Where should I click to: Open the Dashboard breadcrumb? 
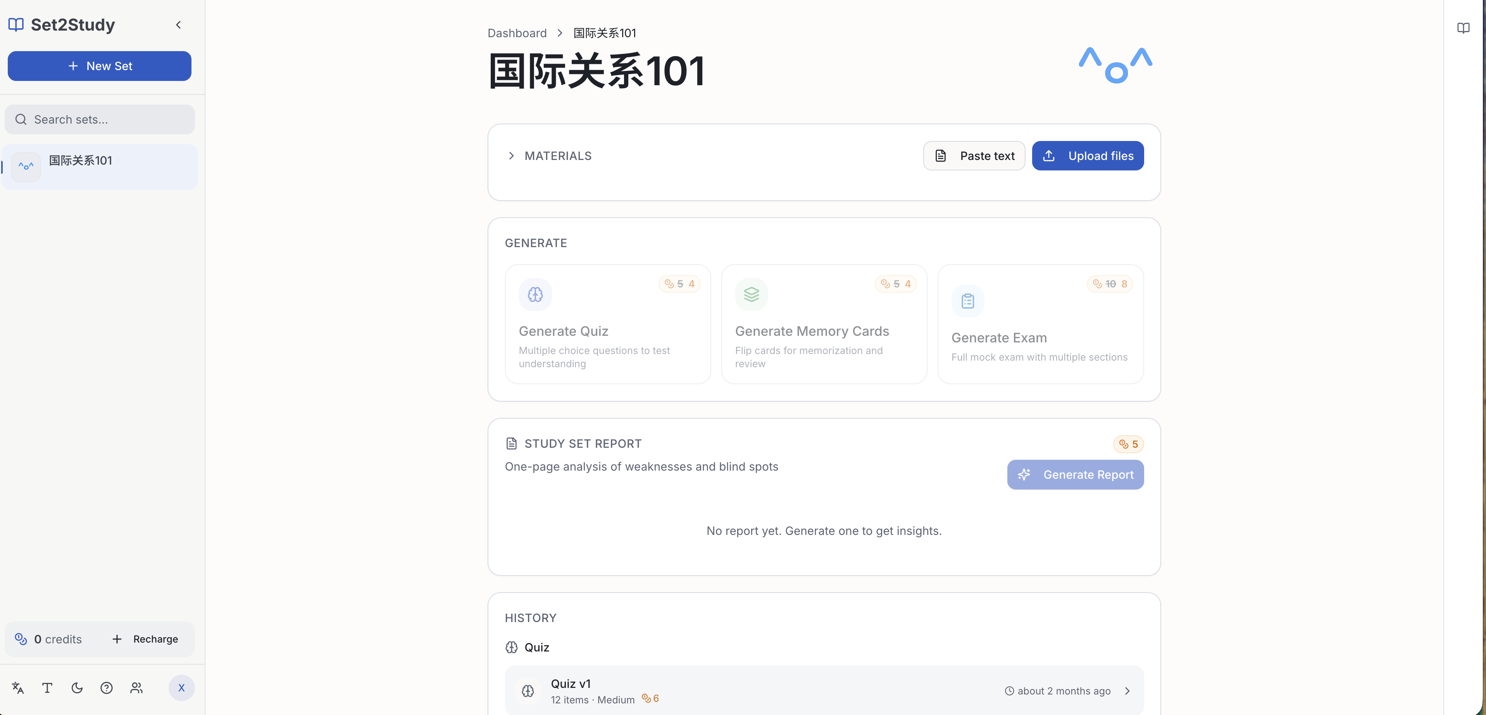[516, 33]
